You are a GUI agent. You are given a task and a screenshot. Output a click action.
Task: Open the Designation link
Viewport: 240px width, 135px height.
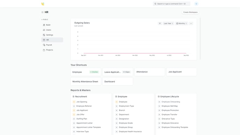pos(124,119)
